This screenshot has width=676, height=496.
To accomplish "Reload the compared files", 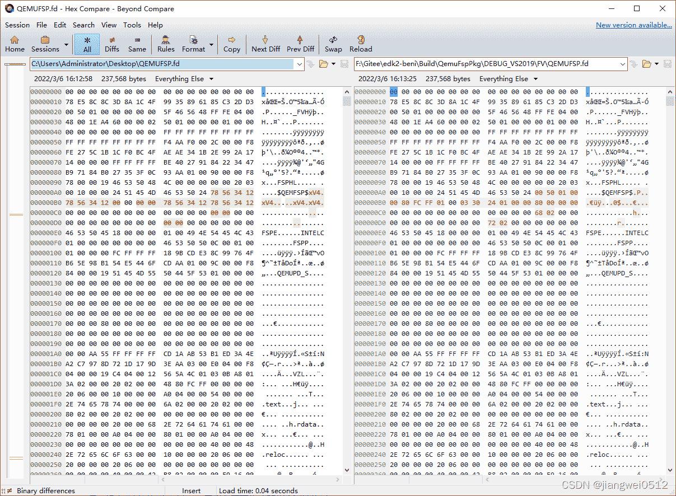I will (x=361, y=44).
